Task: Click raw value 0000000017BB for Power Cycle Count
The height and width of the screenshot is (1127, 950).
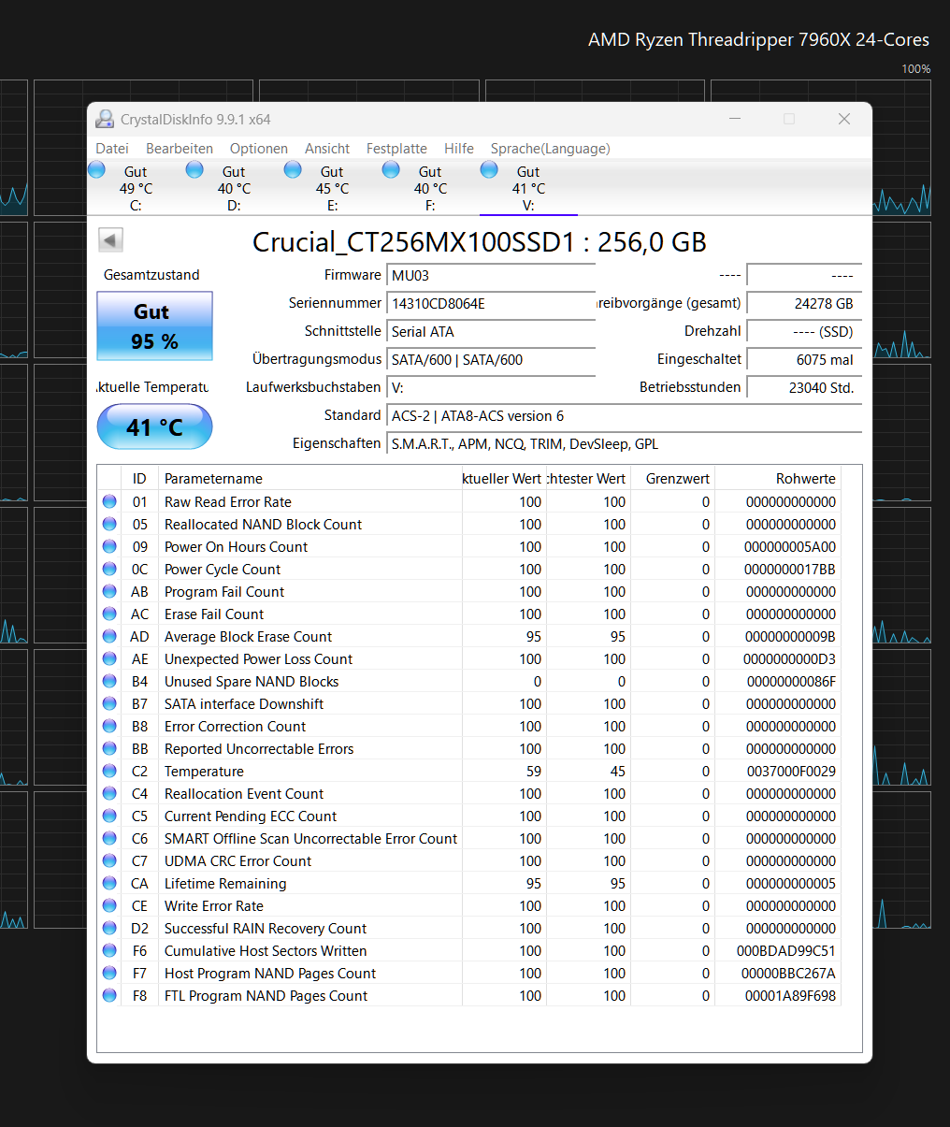Action: point(790,570)
